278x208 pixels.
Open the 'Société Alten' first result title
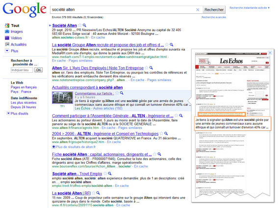pos(64,25)
